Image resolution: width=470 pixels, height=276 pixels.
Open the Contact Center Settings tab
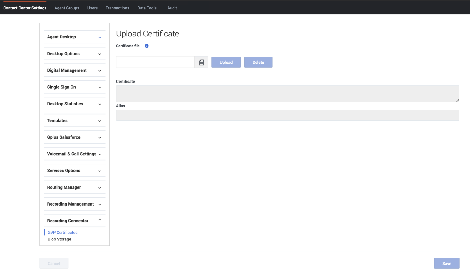coord(25,8)
